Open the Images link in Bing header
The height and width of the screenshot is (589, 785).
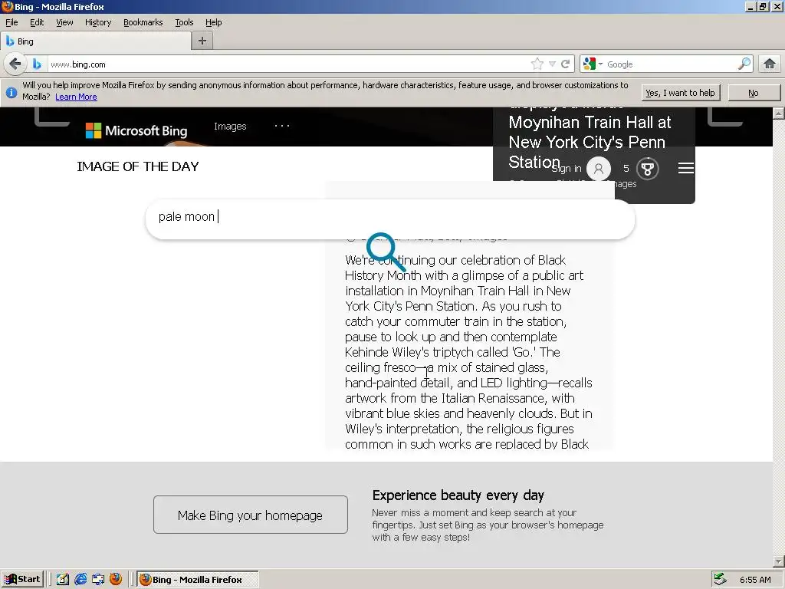point(230,127)
